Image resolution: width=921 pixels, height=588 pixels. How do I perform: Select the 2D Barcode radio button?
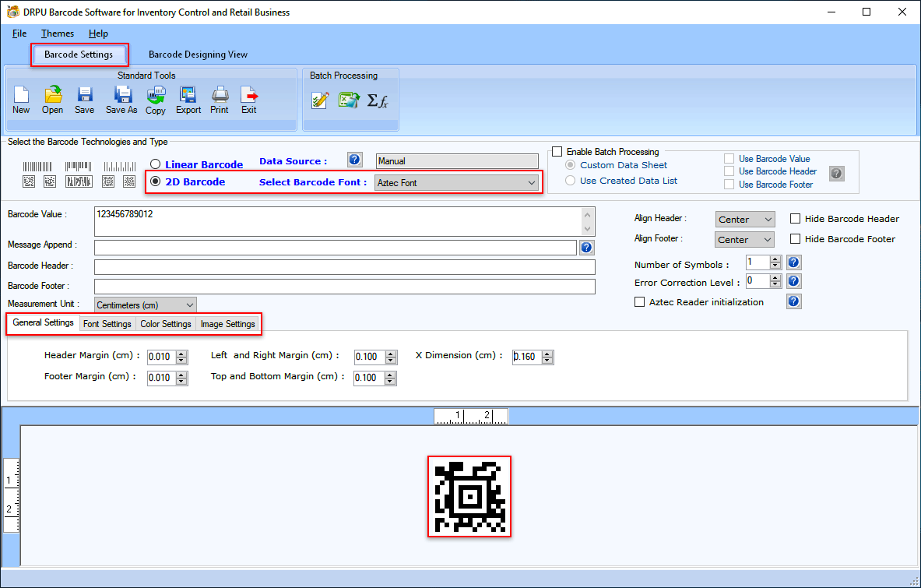click(x=155, y=181)
